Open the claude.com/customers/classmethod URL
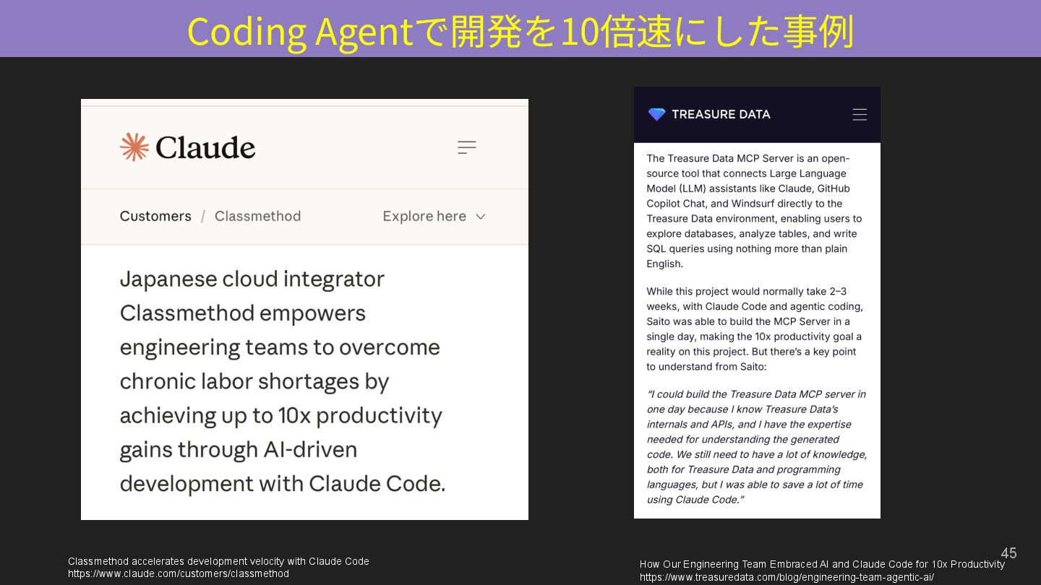Viewport: 1041px width, 585px height. tap(179, 573)
